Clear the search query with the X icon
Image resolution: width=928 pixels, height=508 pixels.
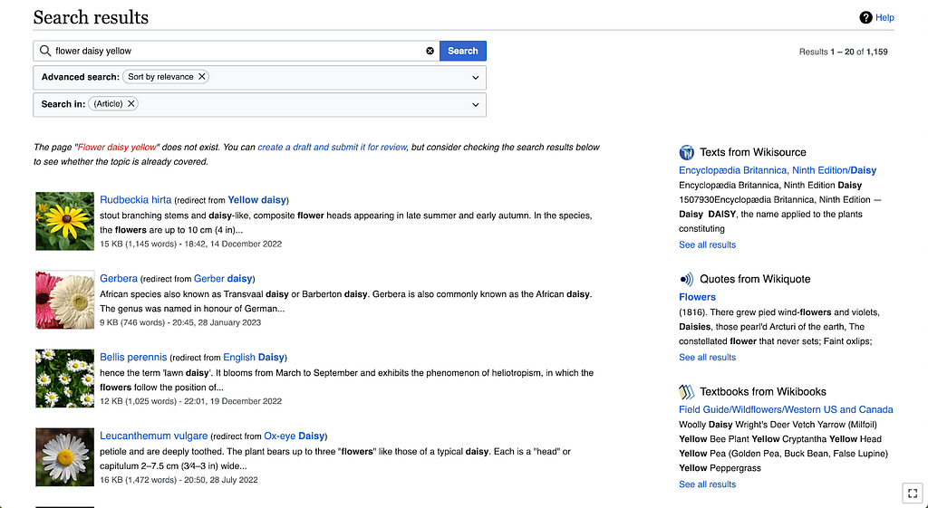430,51
